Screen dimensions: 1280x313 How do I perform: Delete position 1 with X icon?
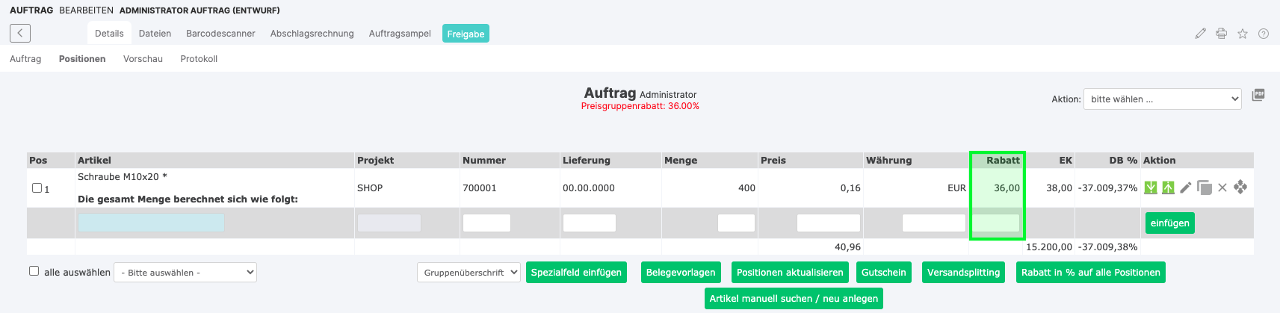pos(1222,188)
